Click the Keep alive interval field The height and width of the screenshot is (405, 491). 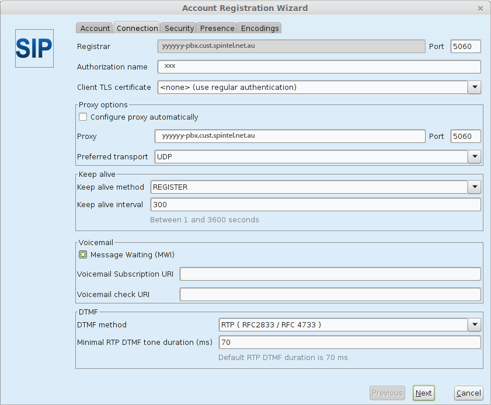tap(316, 205)
